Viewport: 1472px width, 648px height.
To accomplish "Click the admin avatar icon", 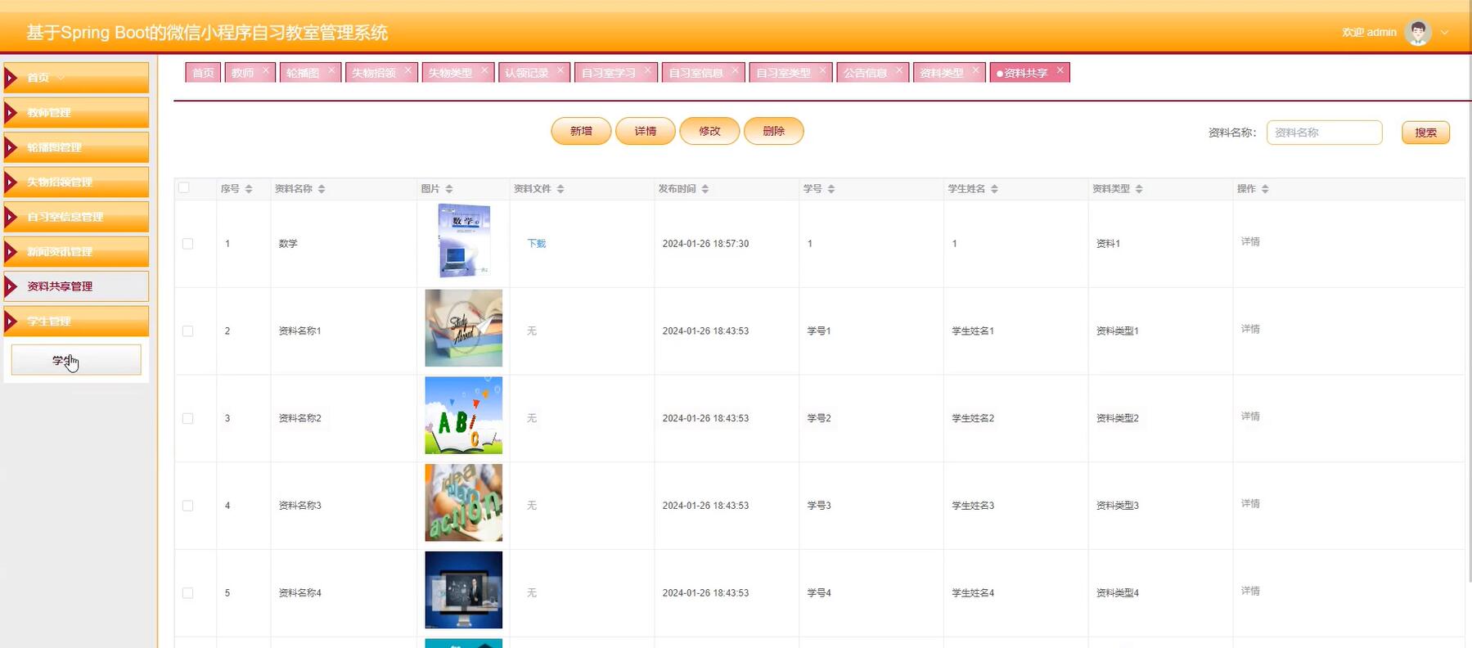I will click(x=1417, y=32).
